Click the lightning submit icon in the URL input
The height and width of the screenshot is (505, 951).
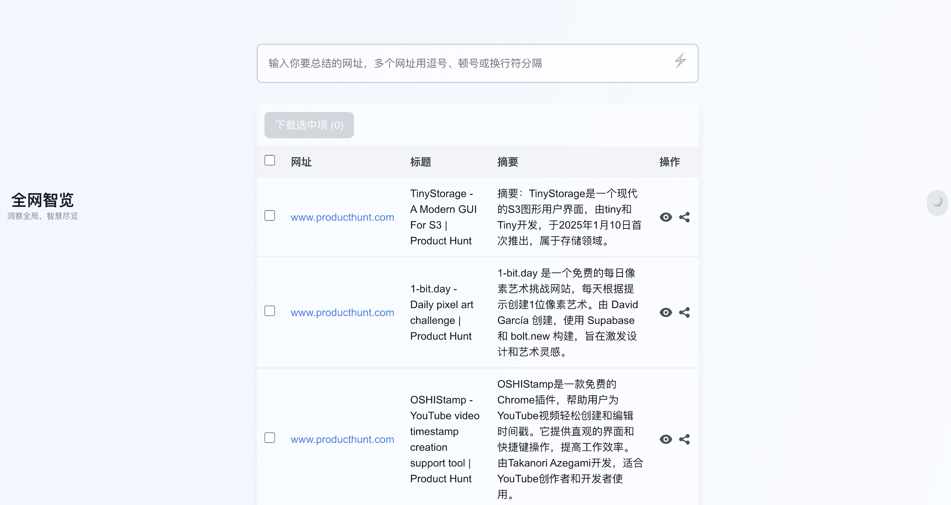[x=680, y=61]
